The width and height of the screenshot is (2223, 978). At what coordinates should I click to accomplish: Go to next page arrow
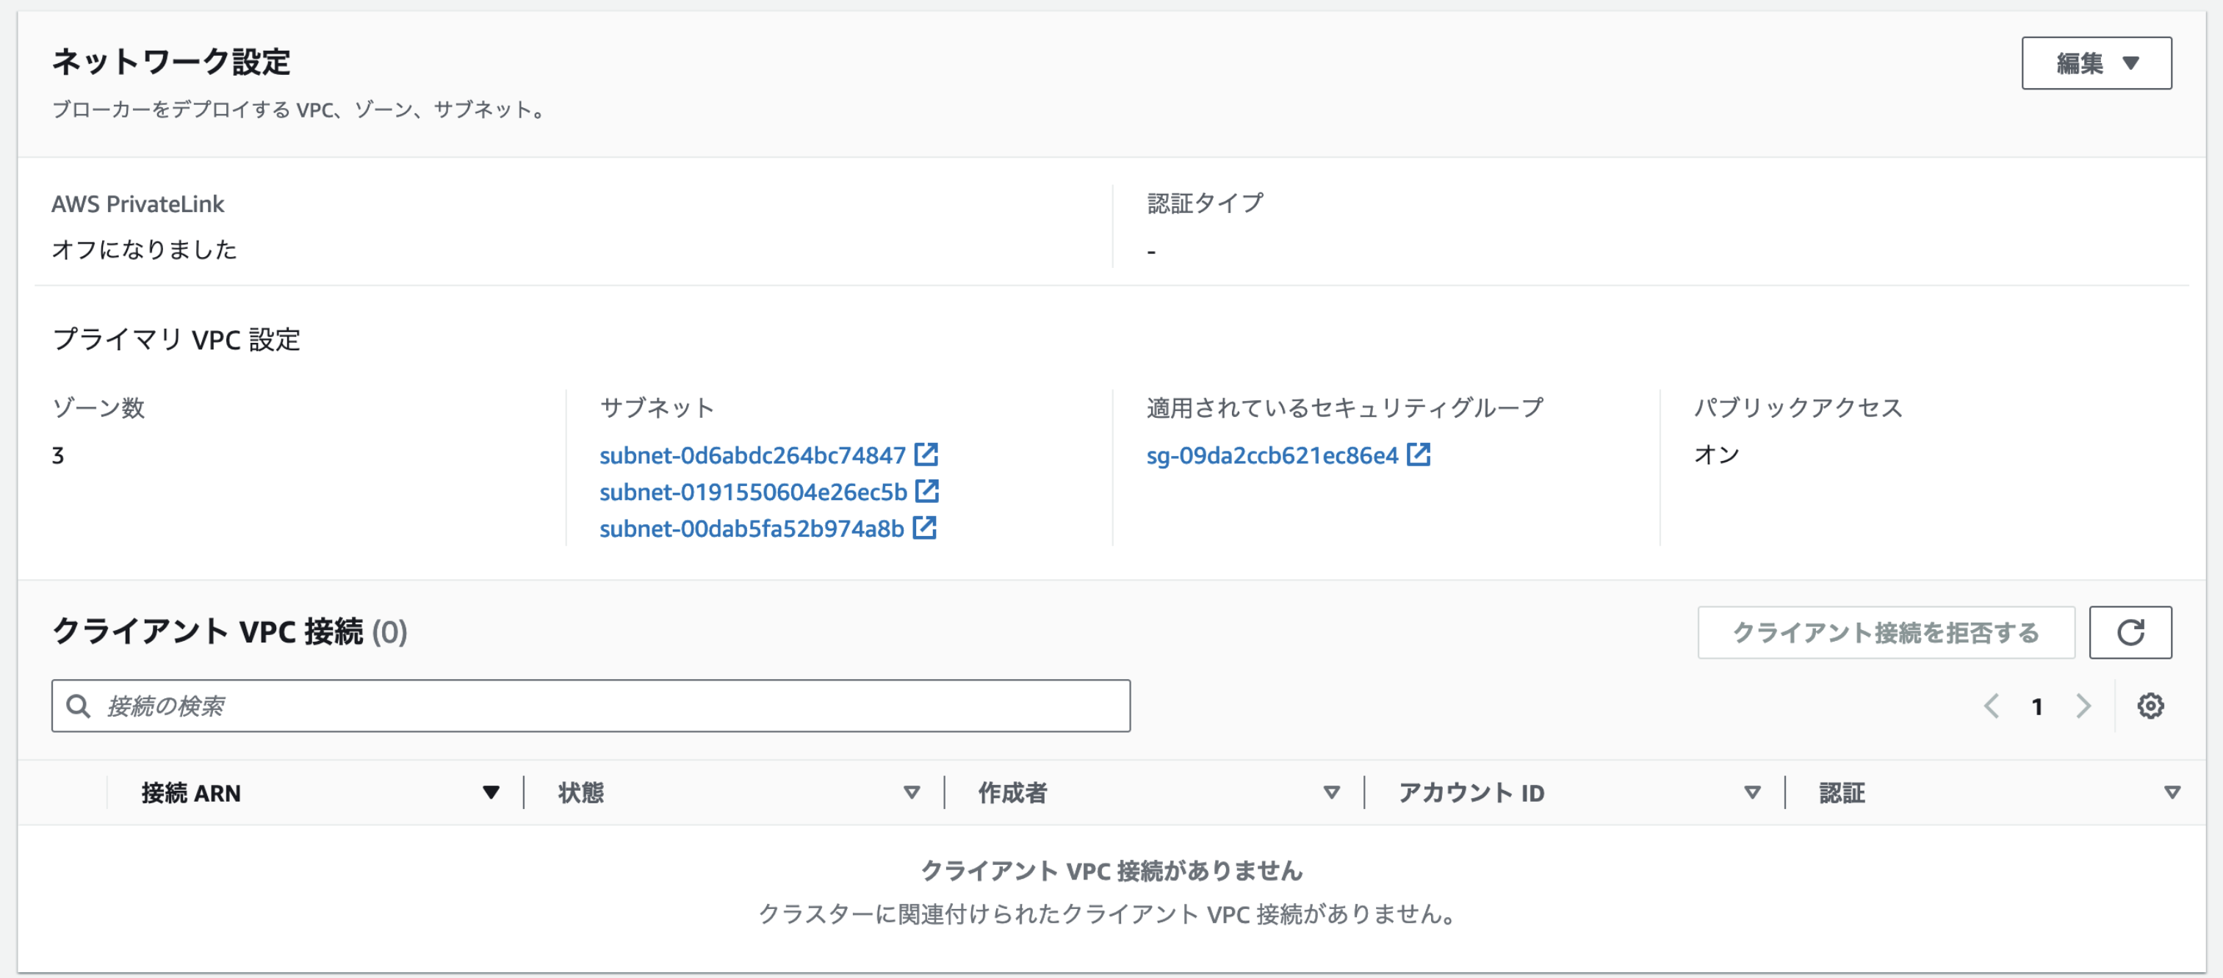pos(2083,706)
